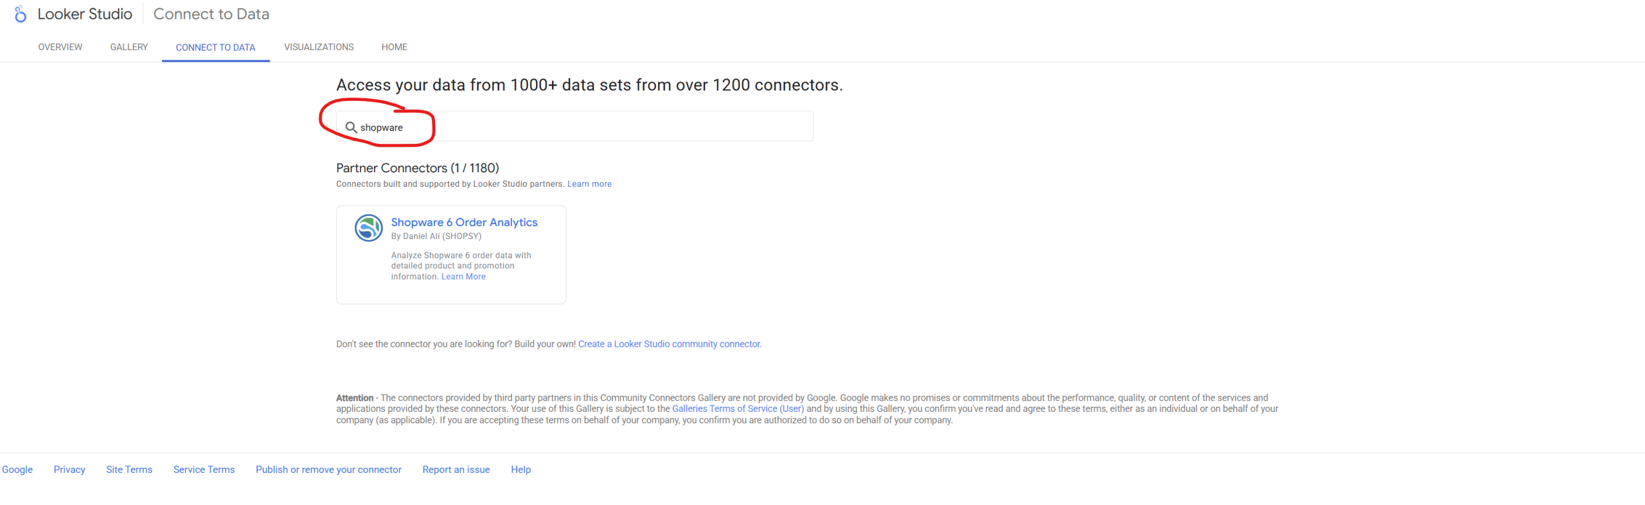Click the Shopware 6 connector logo
The width and height of the screenshot is (1645, 505).
[369, 228]
